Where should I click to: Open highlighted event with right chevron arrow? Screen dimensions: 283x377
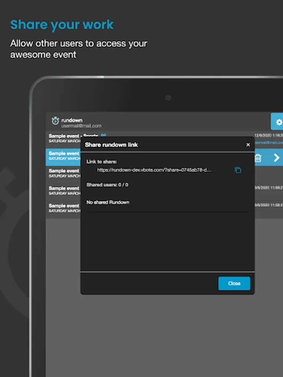(277, 158)
